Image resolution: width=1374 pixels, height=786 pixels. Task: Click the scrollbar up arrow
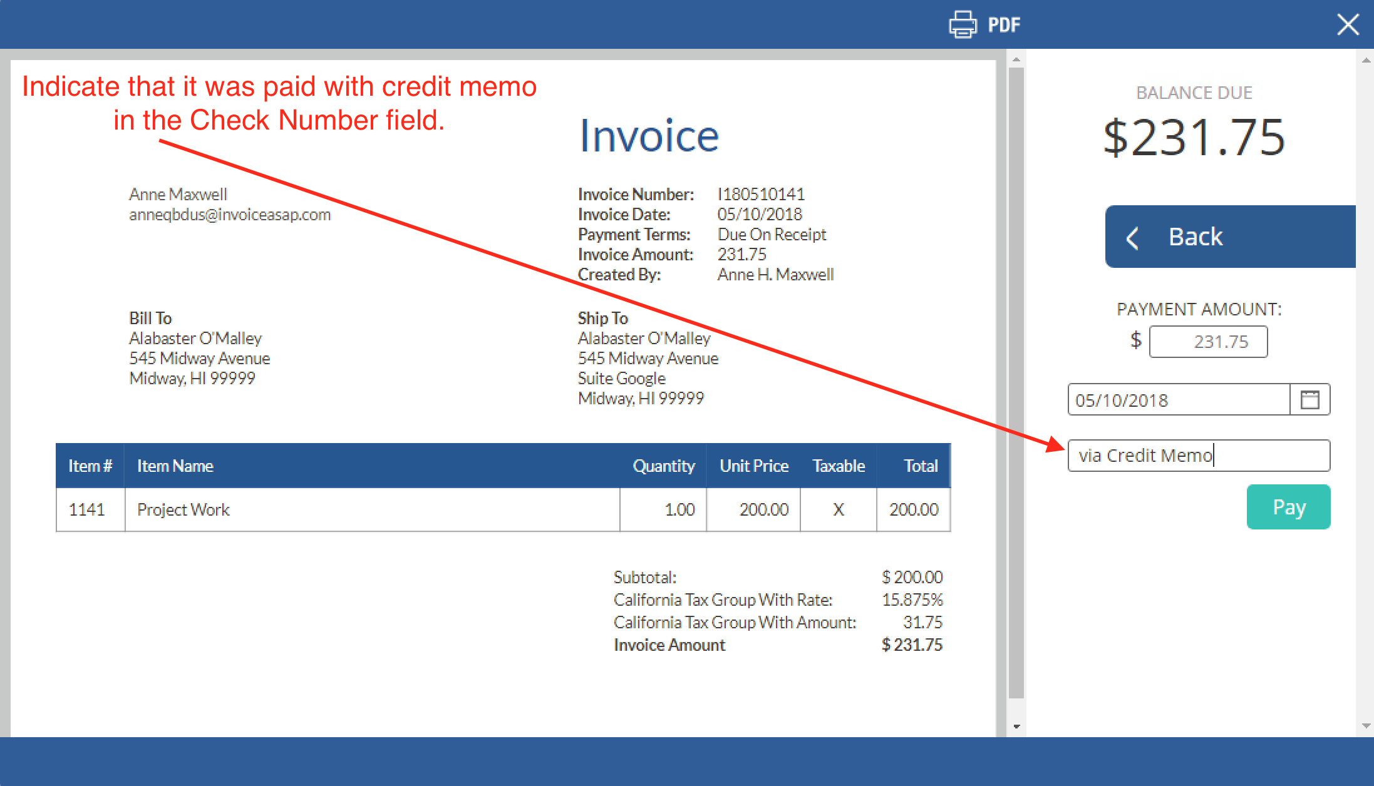pyautogui.click(x=1015, y=61)
